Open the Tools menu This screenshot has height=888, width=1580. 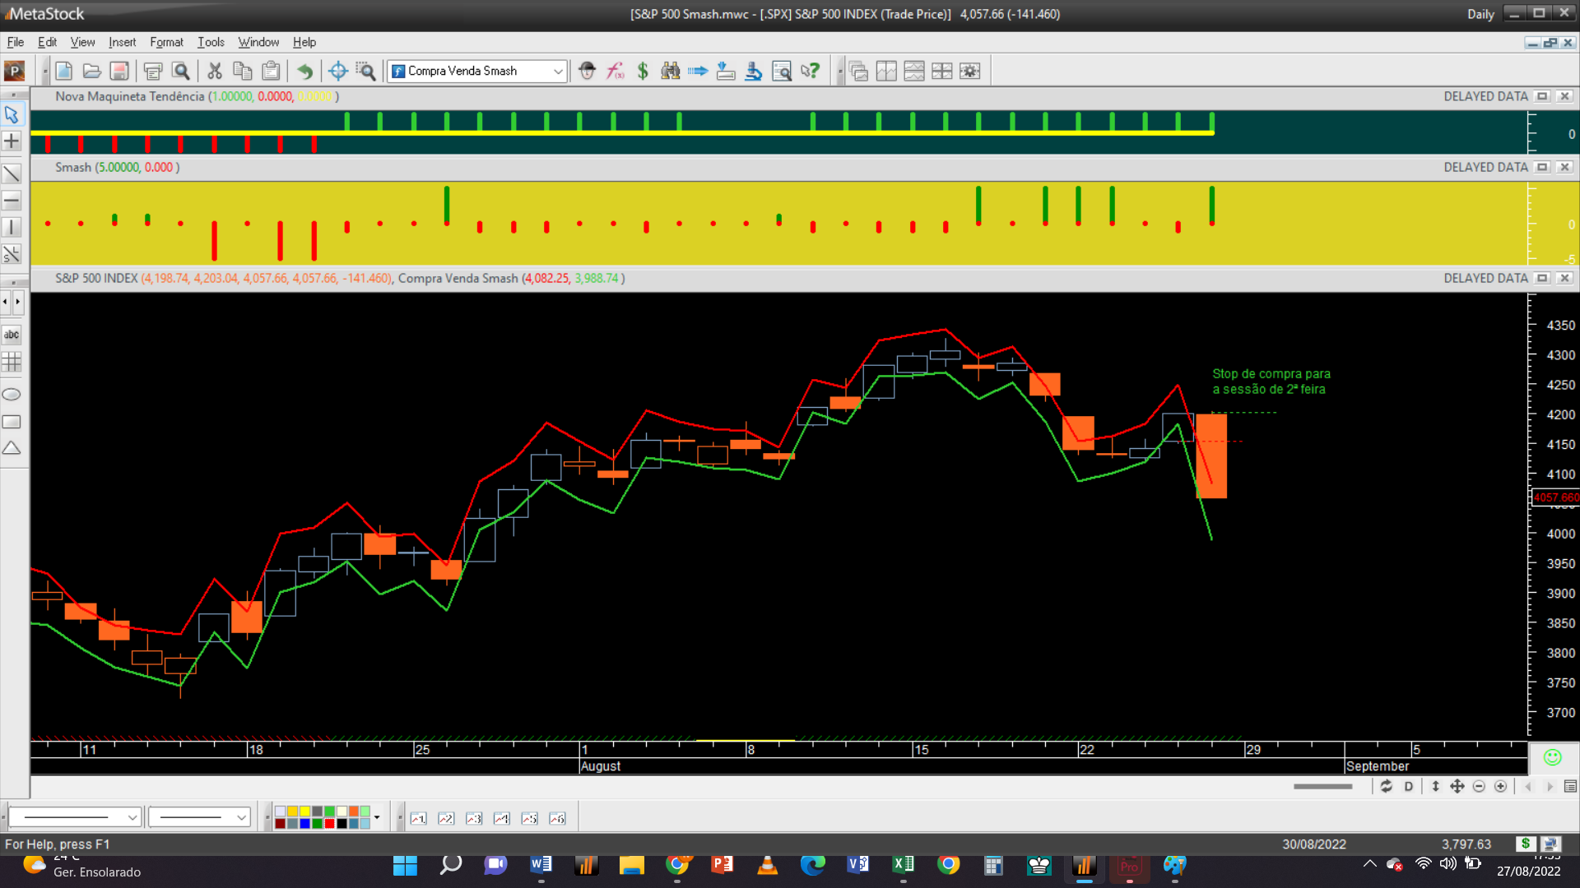pos(211,42)
